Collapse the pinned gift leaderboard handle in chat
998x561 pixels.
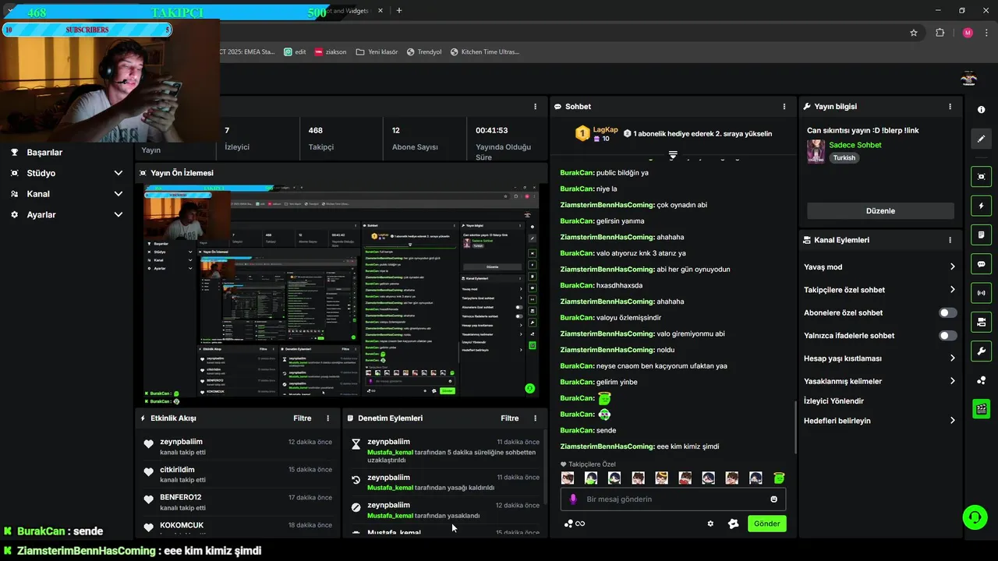tap(673, 156)
